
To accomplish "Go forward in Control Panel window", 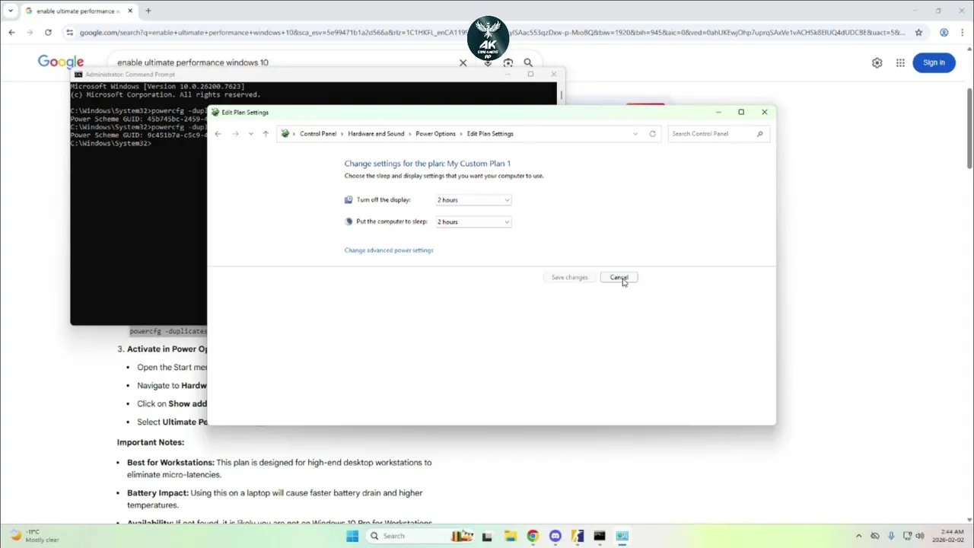I will click(235, 134).
